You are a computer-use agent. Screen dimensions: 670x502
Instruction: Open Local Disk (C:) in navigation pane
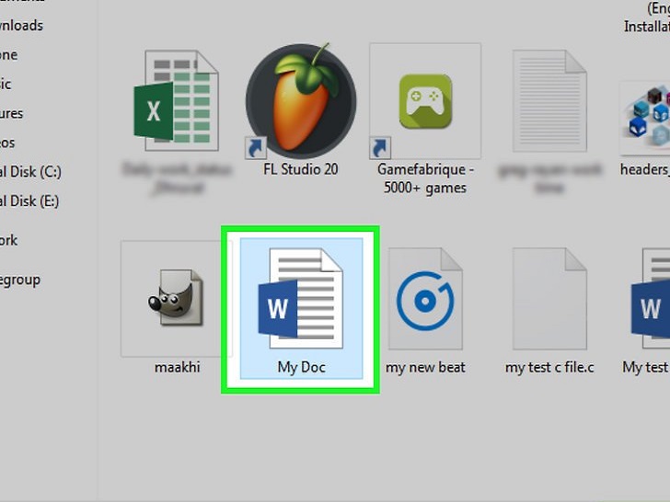point(30,172)
